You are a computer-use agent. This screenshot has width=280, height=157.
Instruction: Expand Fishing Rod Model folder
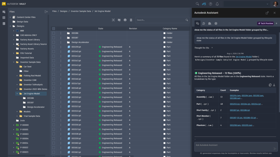(17, 76)
